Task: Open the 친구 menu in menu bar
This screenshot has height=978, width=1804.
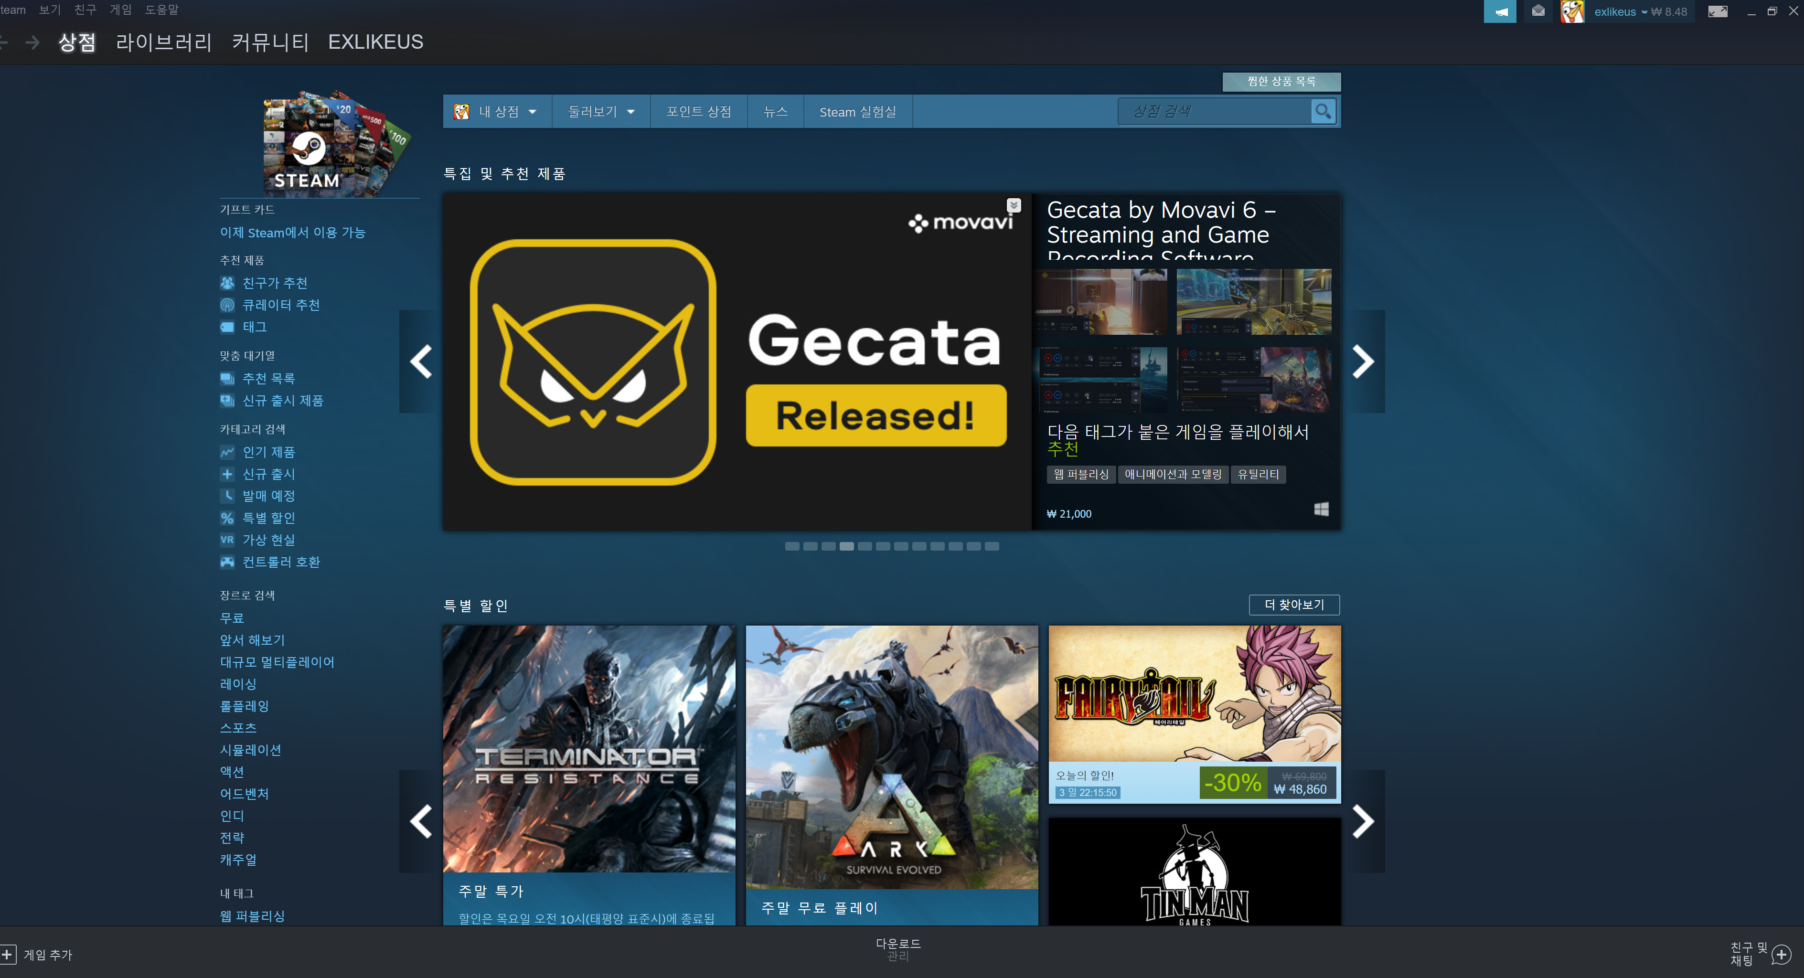Action: [85, 10]
